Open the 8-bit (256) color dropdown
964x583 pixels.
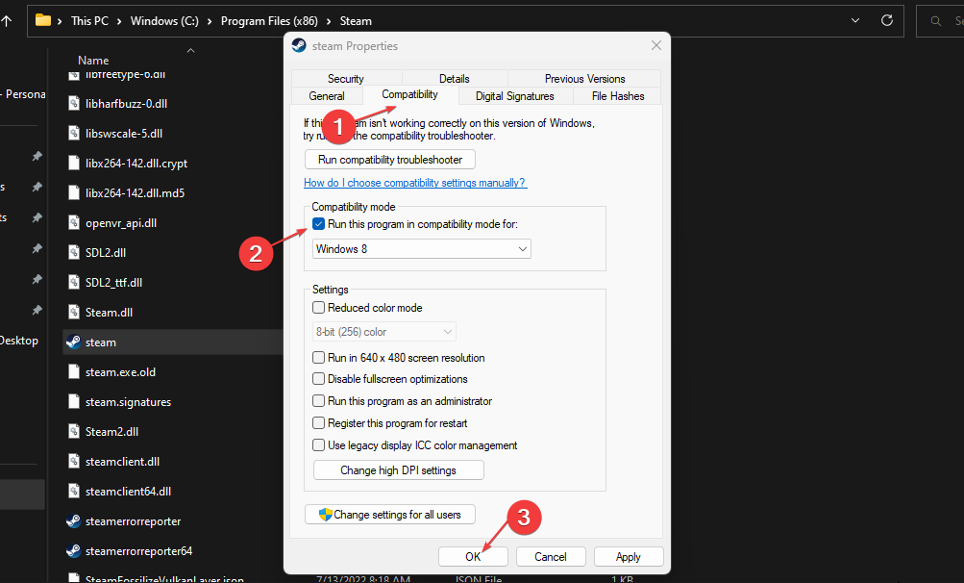click(384, 332)
